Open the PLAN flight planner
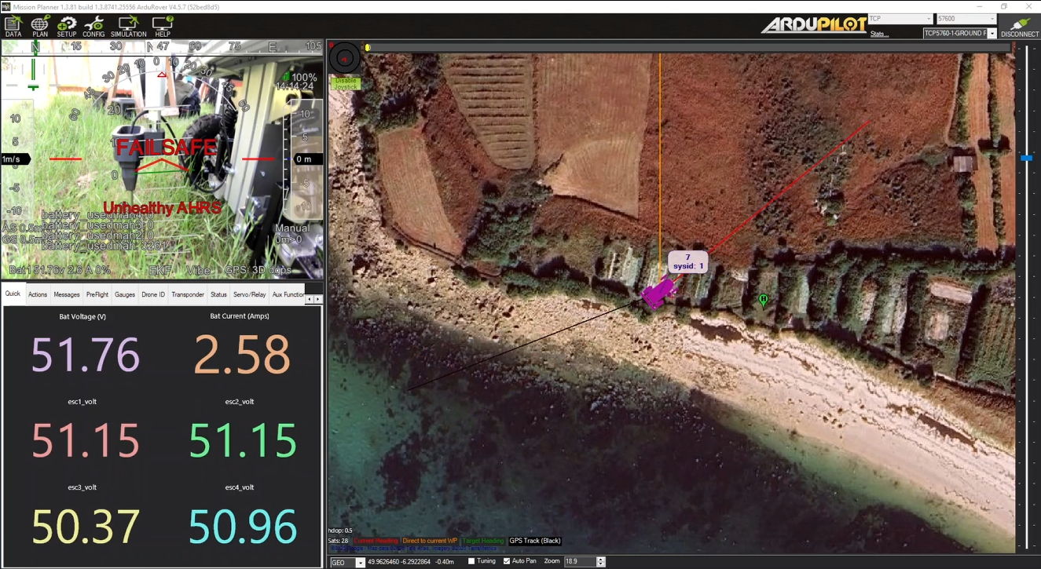 [40, 27]
